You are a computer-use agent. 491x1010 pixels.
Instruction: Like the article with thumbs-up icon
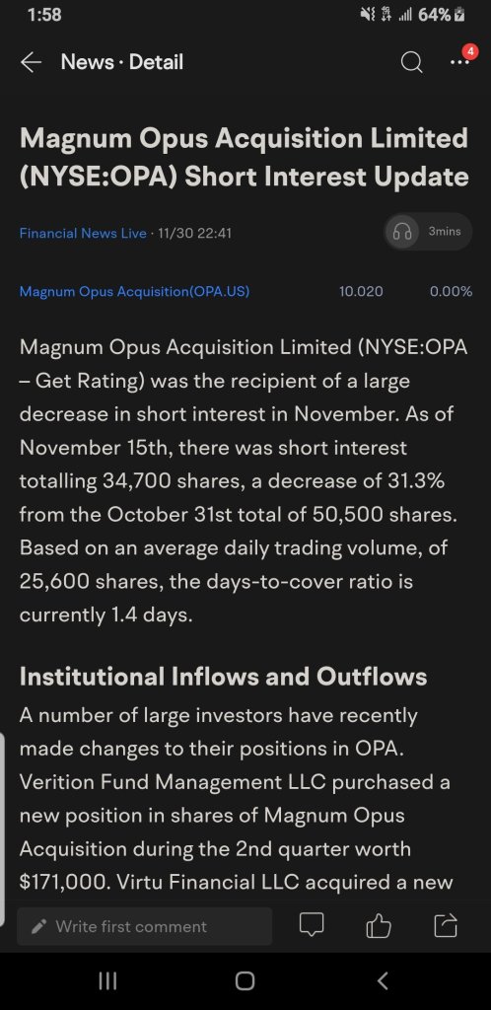(379, 926)
